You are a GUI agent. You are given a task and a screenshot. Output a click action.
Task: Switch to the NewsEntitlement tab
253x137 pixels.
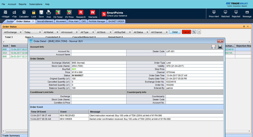pos(45,21)
